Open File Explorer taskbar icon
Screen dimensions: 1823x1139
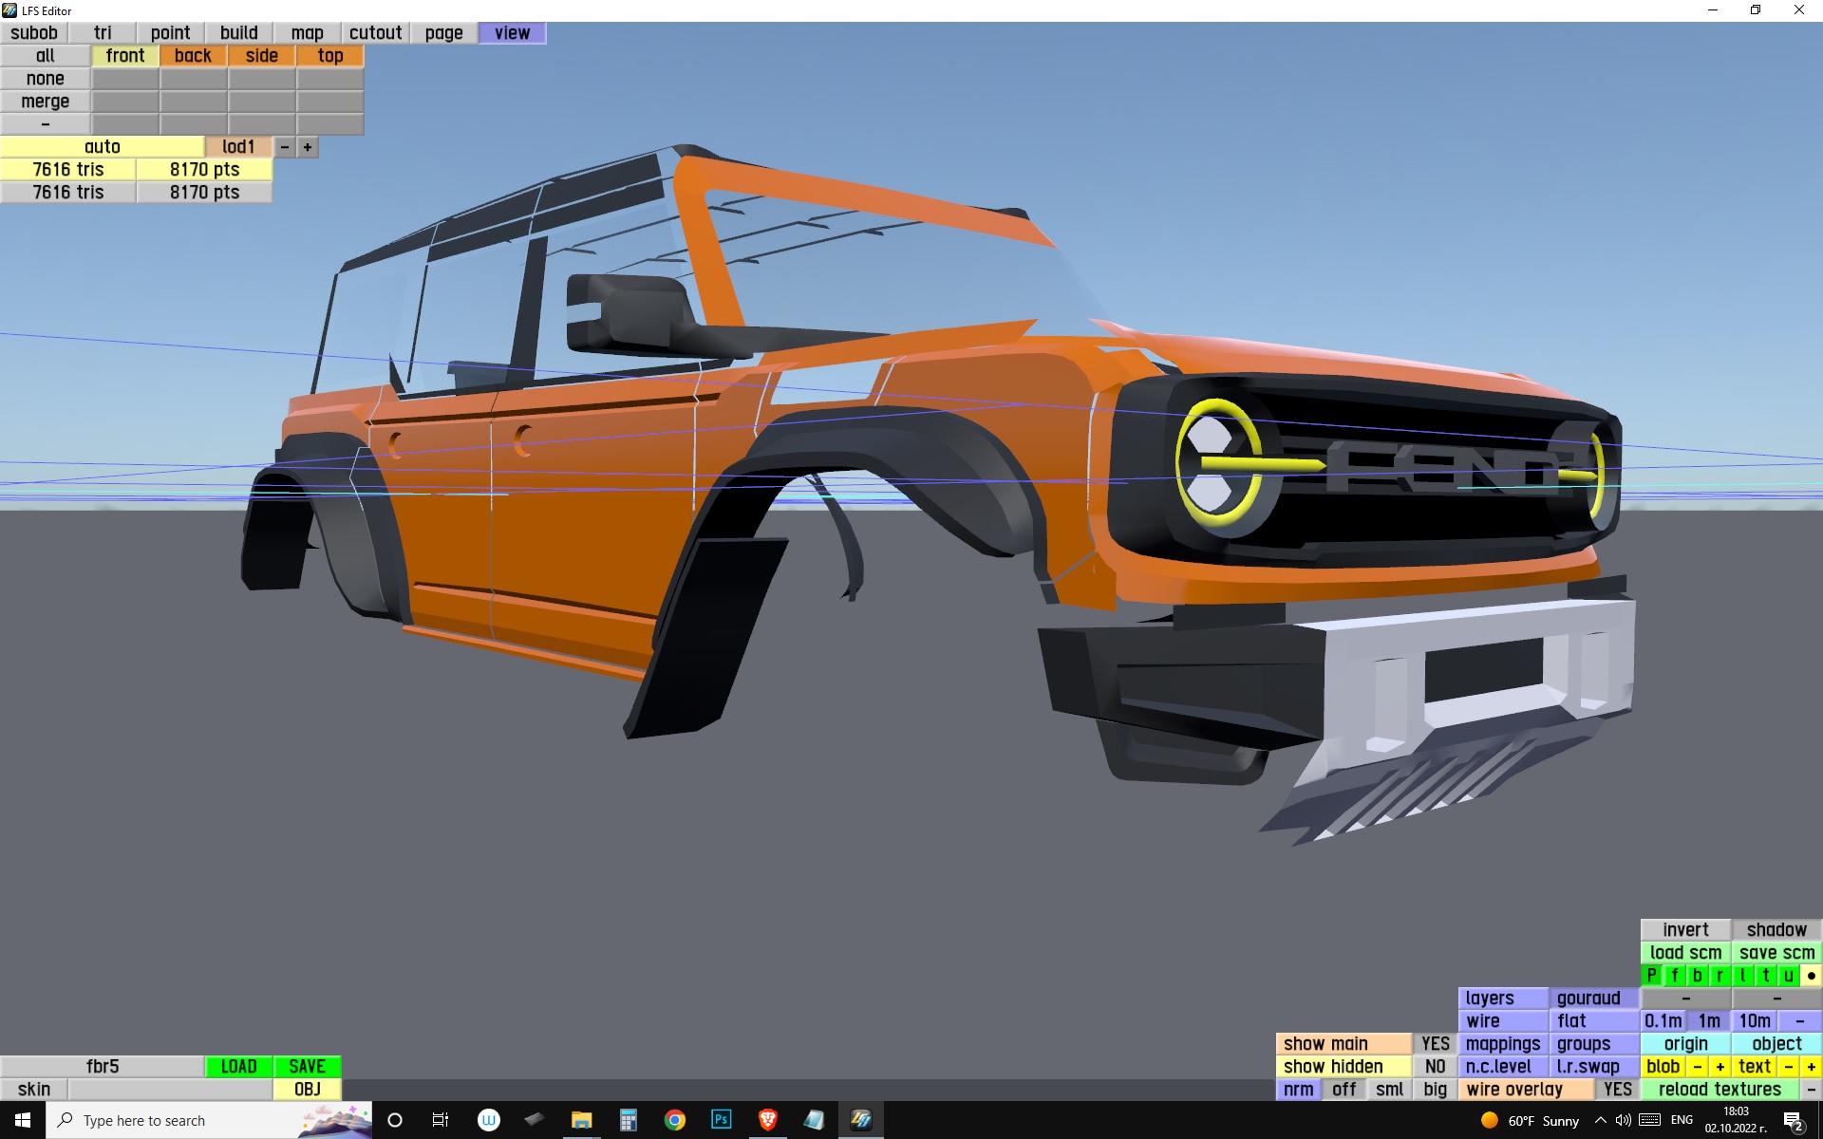(581, 1120)
